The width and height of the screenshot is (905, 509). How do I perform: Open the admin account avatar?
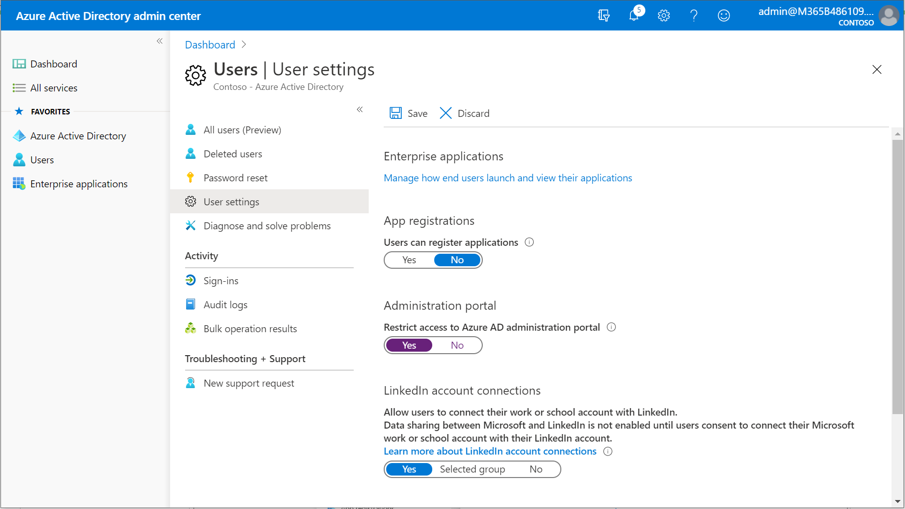pyautogui.click(x=888, y=15)
